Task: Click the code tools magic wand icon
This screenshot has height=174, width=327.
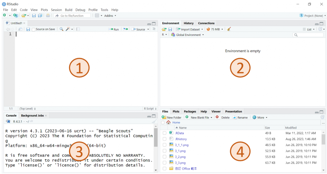Action: coord(68,29)
